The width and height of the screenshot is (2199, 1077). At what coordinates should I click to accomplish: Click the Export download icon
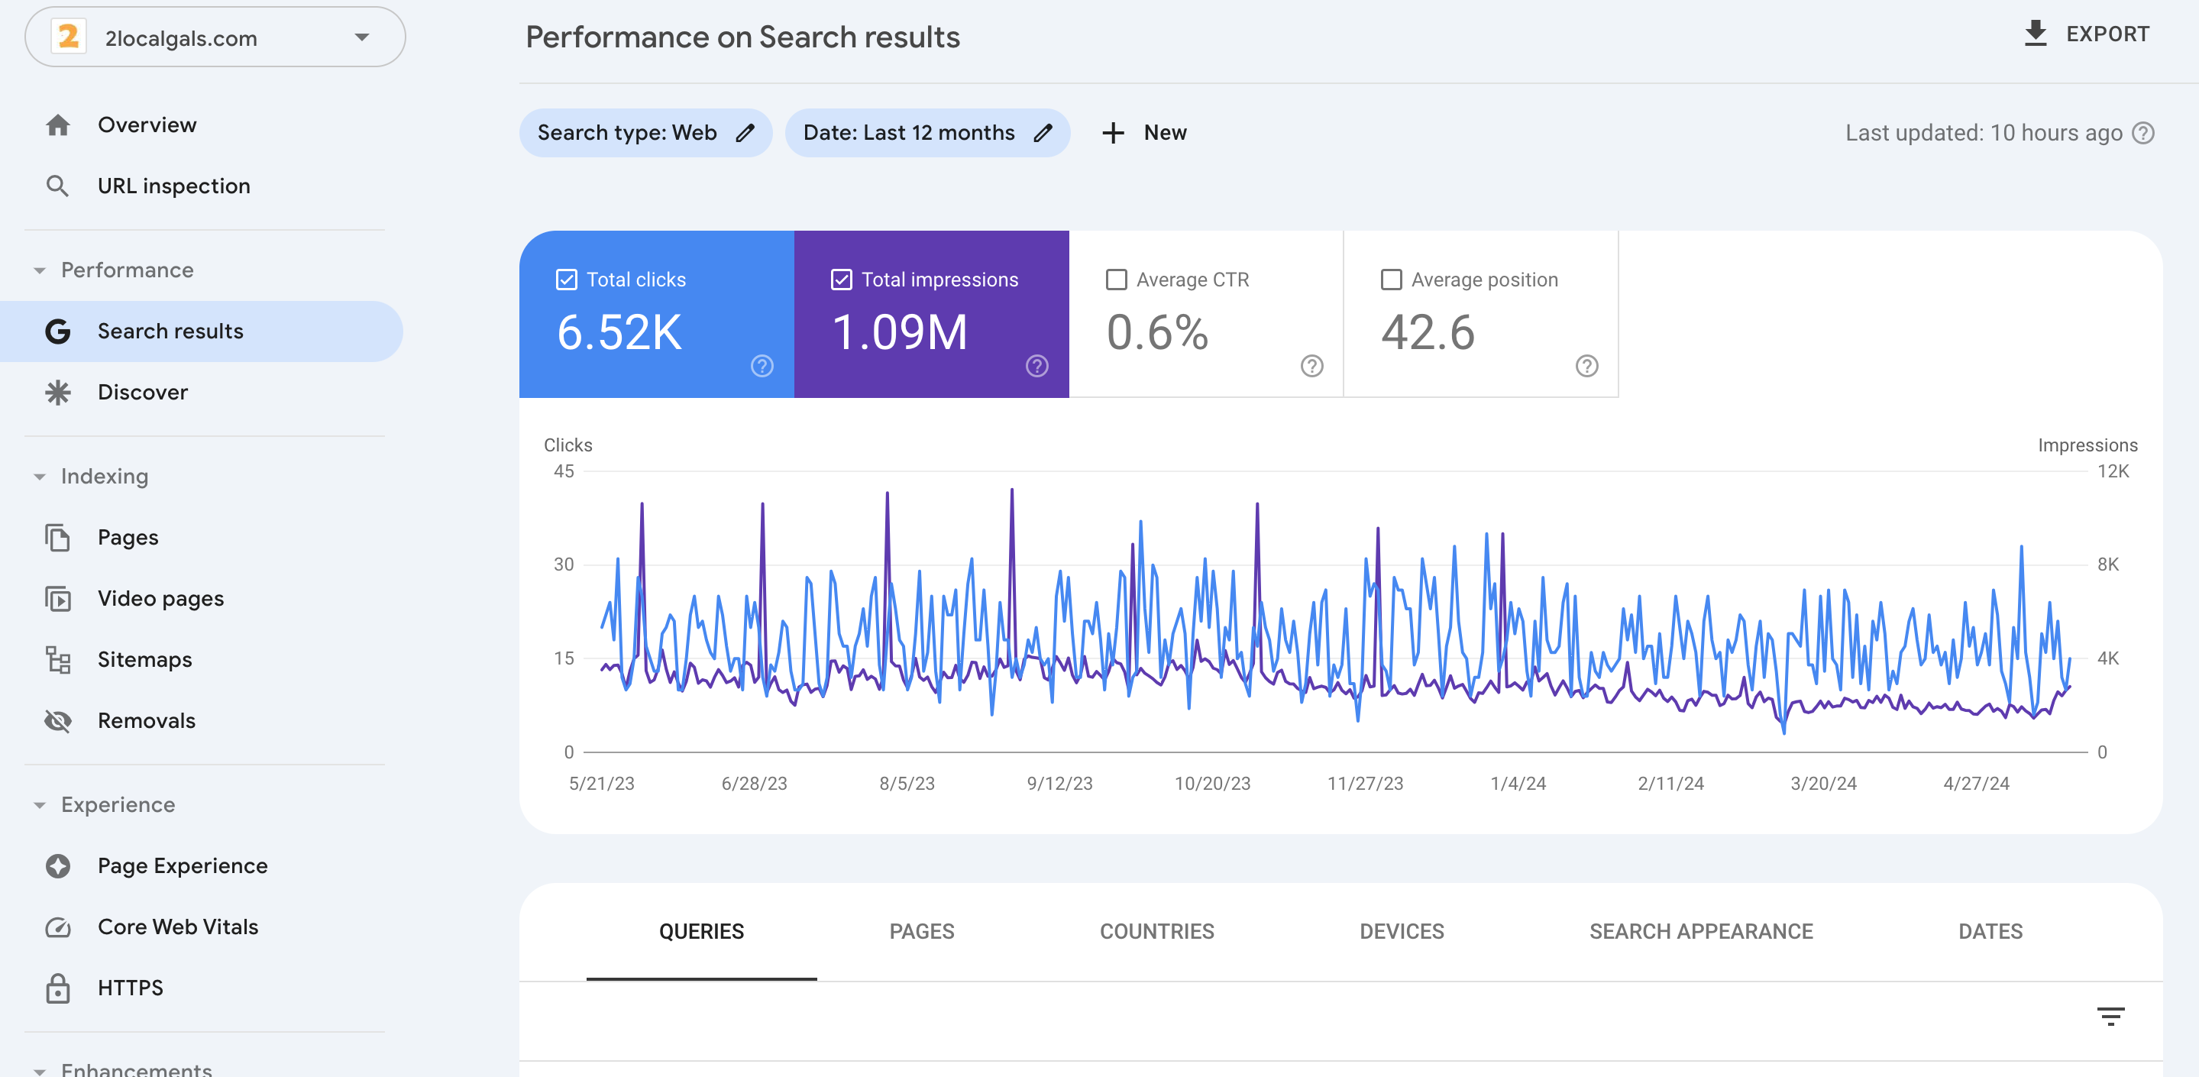pos(2035,34)
